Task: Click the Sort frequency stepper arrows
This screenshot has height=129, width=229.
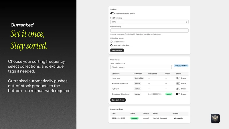Action: click(186, 22)
